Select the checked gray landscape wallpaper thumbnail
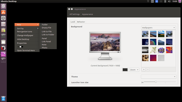The height and width of the screenshot is (102, 182). pyautogui.click(x=145, y=34)
